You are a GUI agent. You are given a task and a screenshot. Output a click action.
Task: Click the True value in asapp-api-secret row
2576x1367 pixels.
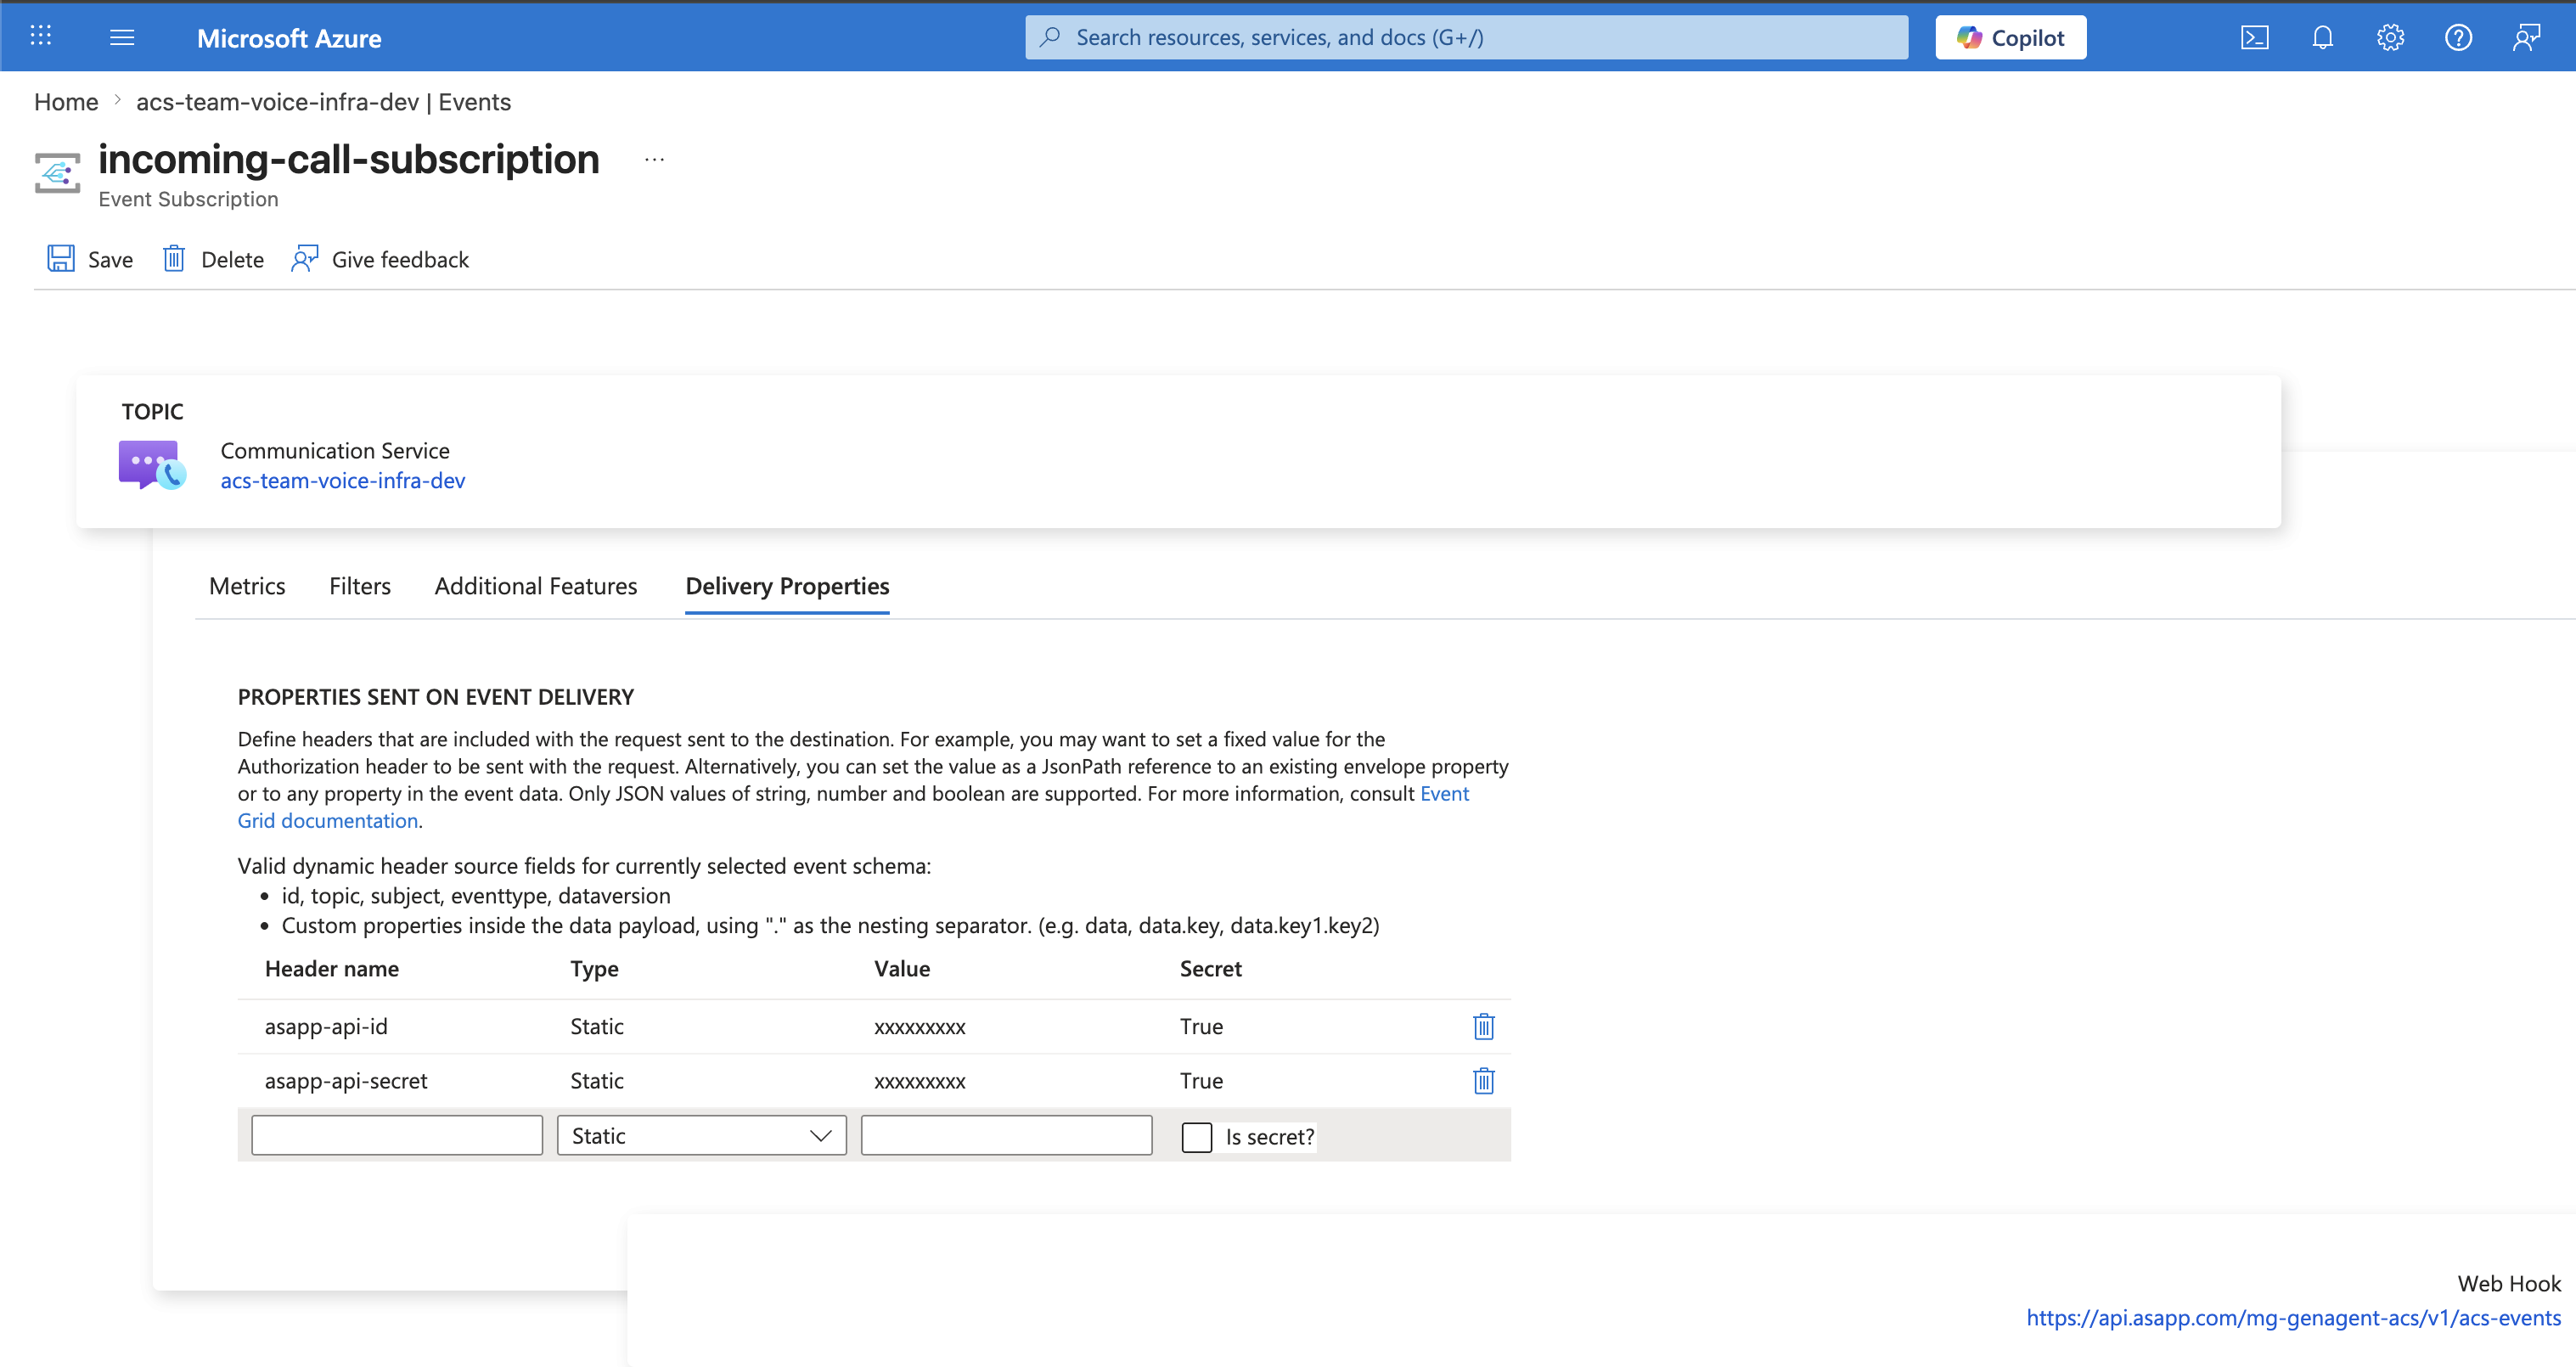(1201, 1081)
